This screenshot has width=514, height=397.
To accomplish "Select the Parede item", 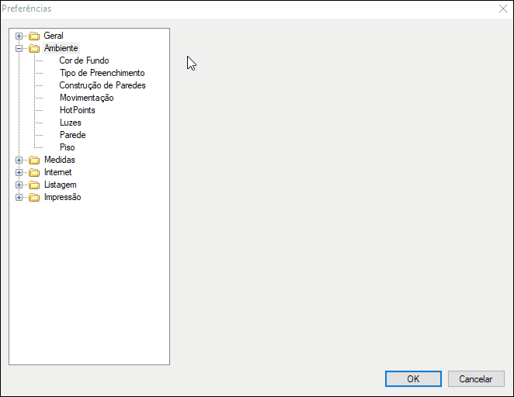I will click(73, 135).
